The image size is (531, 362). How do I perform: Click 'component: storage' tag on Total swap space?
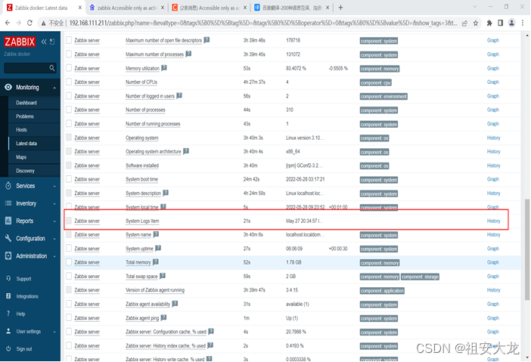pyautogui.click(x=420, y=277)
